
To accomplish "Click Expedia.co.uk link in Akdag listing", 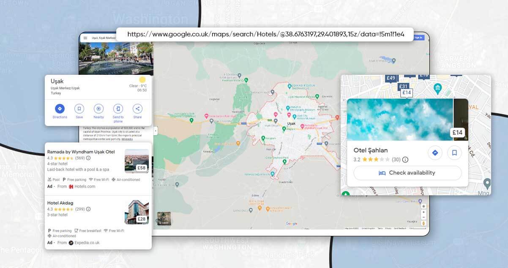I will tap(87, 243).
